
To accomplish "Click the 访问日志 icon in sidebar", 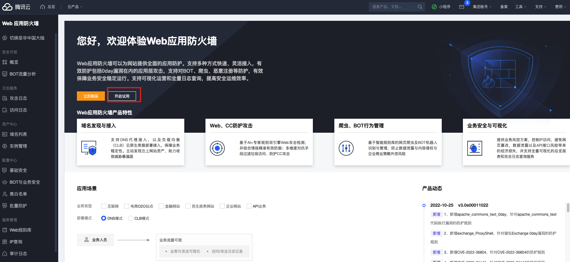I will [5, 110].
